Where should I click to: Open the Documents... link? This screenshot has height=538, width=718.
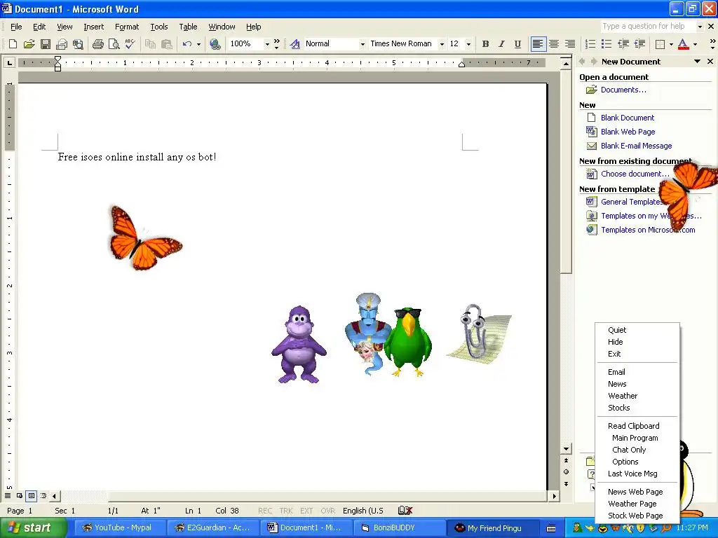pos(623,90)
